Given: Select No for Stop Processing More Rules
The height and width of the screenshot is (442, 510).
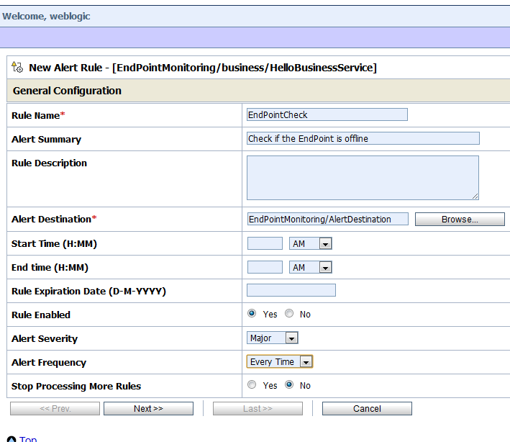Looking at the screenshot, I should 289,384.
